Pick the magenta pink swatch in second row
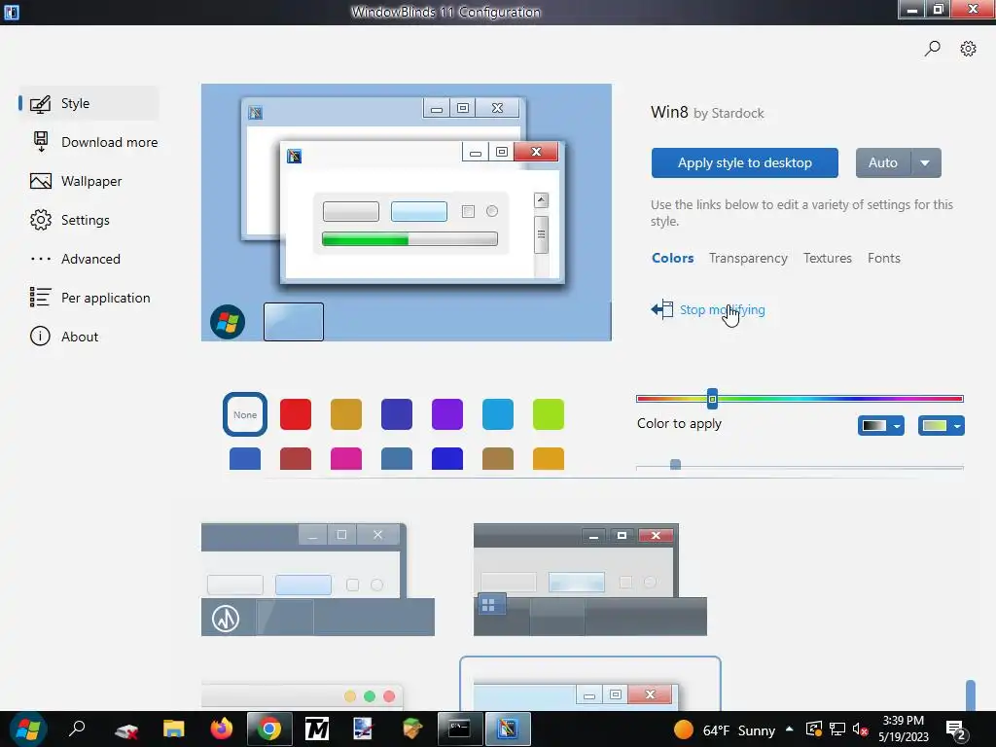The image size is (996, 747). pos(346,459)
